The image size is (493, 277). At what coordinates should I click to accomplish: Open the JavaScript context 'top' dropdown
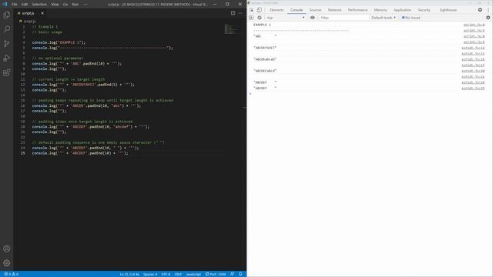(x=286, y=18)
